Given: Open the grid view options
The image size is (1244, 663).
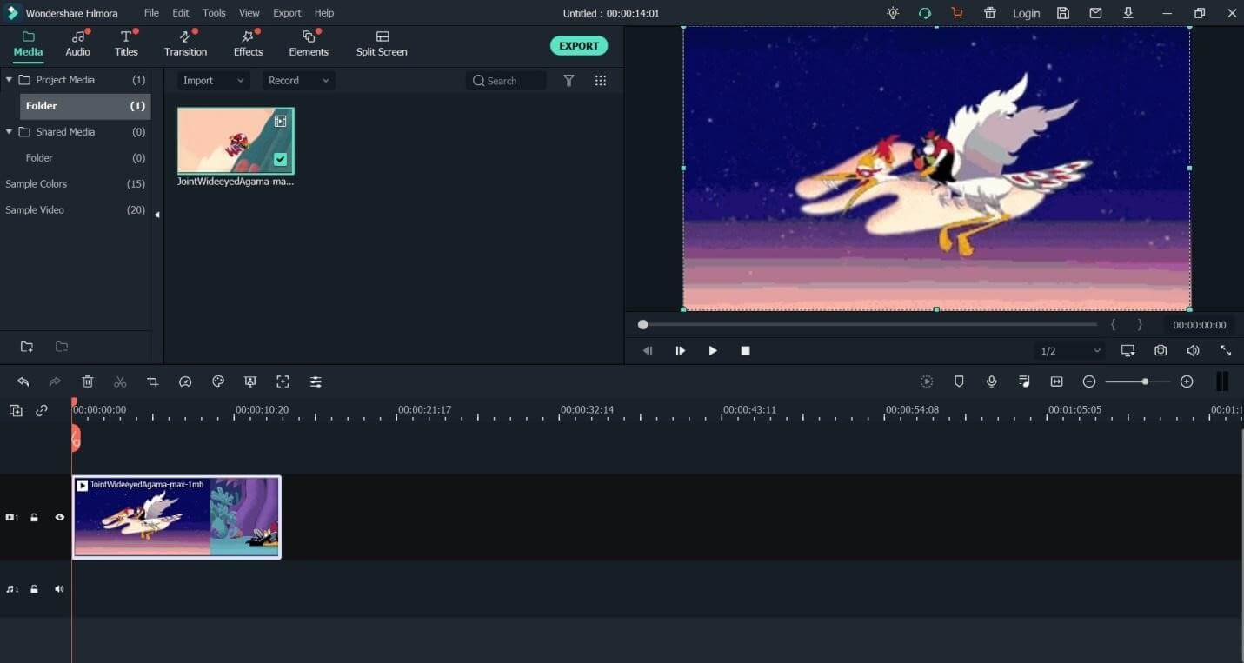Looking at the screenshot, I should pyautogui.click(x=601, y=81).
